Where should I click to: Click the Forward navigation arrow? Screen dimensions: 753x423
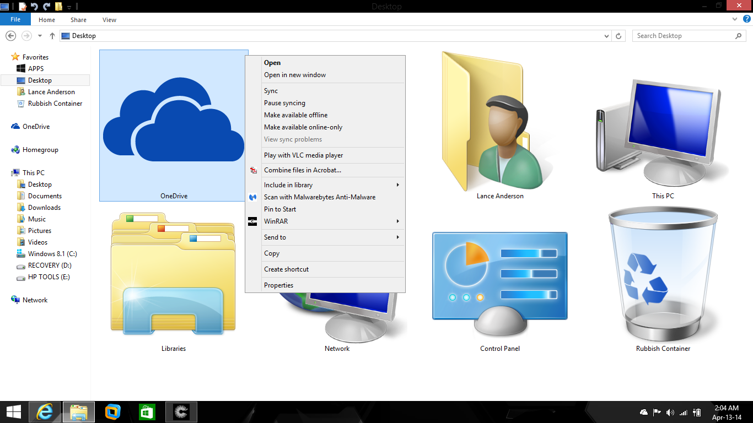pyautogui.click(x=26, y=36)
